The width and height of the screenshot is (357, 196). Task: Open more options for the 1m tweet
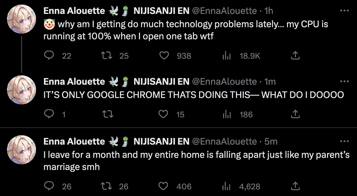tap(344, 81)
